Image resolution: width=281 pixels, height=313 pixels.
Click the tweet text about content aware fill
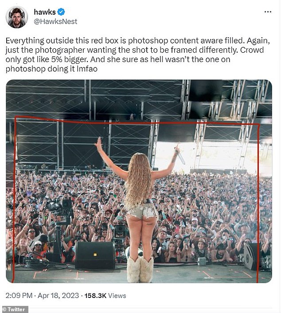click(138, 55)
